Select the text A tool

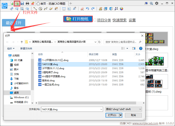[74, 9]
